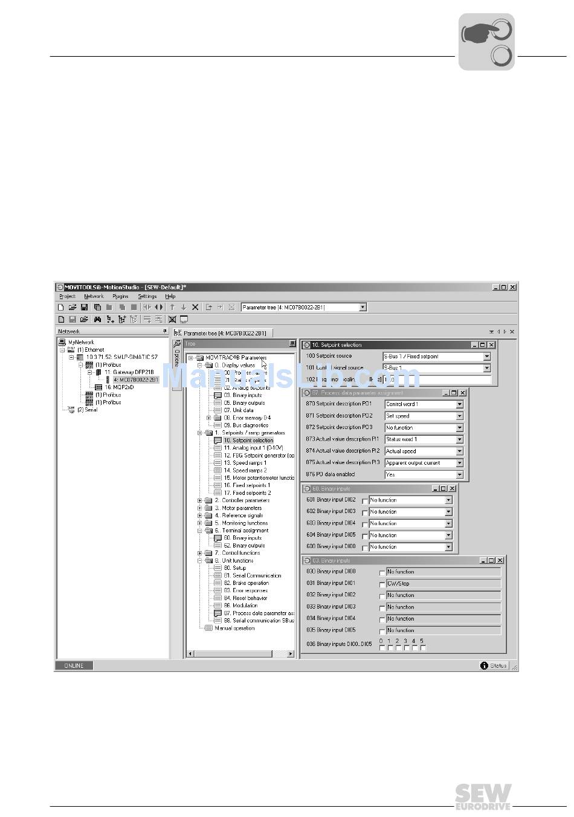Viewport: 574px width, 817px height.
Task: Click the ONLINE indicator in status bar
Action: (74, 665)
